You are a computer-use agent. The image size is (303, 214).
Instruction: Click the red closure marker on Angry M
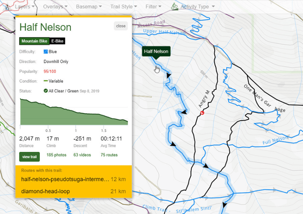tap(202, 113)
